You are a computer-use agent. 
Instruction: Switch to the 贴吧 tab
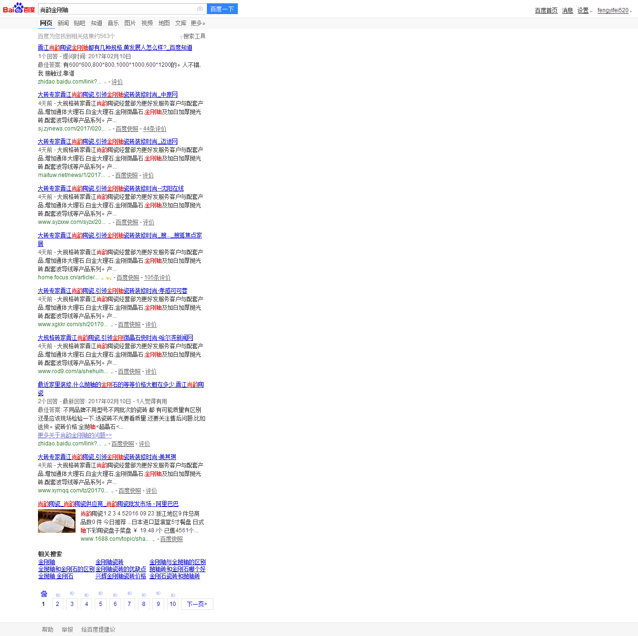(x=80, y=23)
